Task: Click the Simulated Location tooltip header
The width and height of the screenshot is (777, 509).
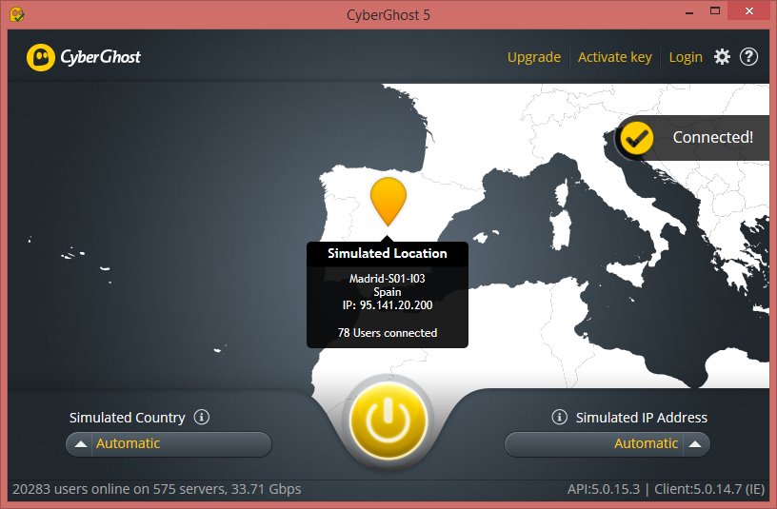Action: click(x=388, y=253)
